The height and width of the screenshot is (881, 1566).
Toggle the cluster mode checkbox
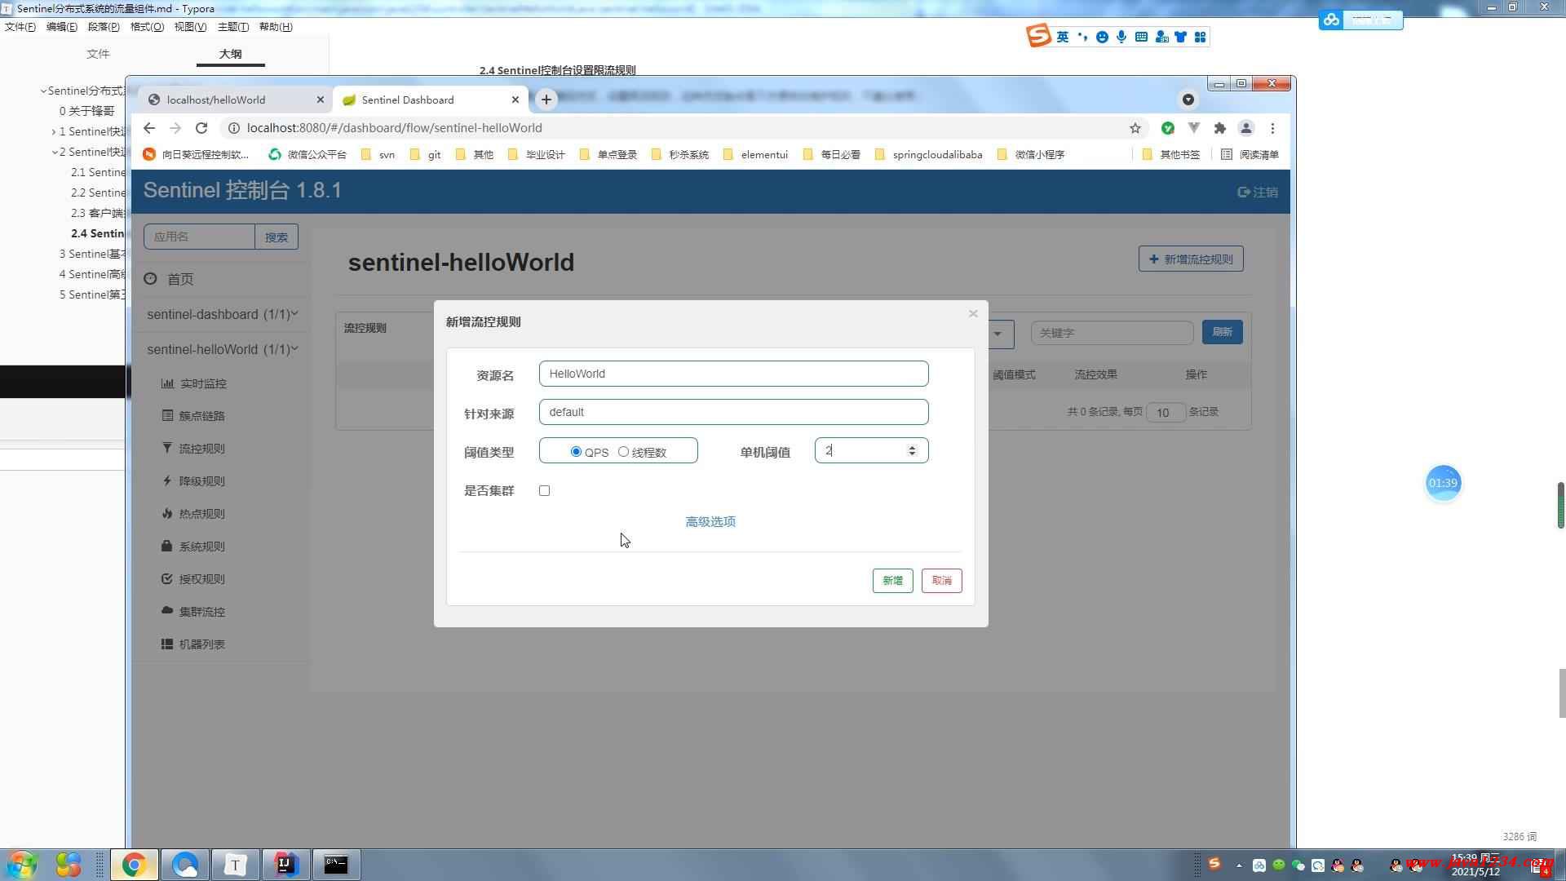click(544, 490)
